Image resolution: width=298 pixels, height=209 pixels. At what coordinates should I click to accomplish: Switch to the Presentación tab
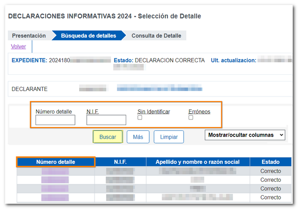pos(29,35)
